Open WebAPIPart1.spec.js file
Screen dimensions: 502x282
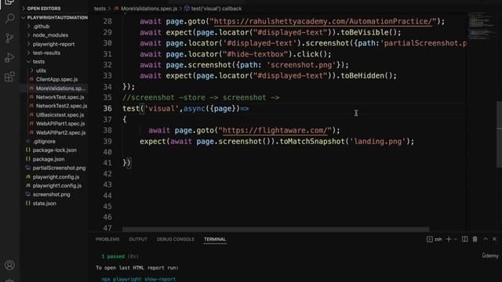tap(60, 124)
